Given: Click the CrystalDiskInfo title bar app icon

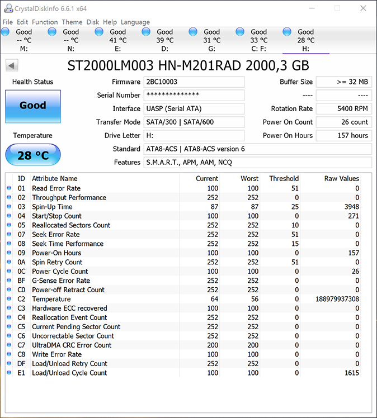Looking at the screenshot, I should [8, 8].
